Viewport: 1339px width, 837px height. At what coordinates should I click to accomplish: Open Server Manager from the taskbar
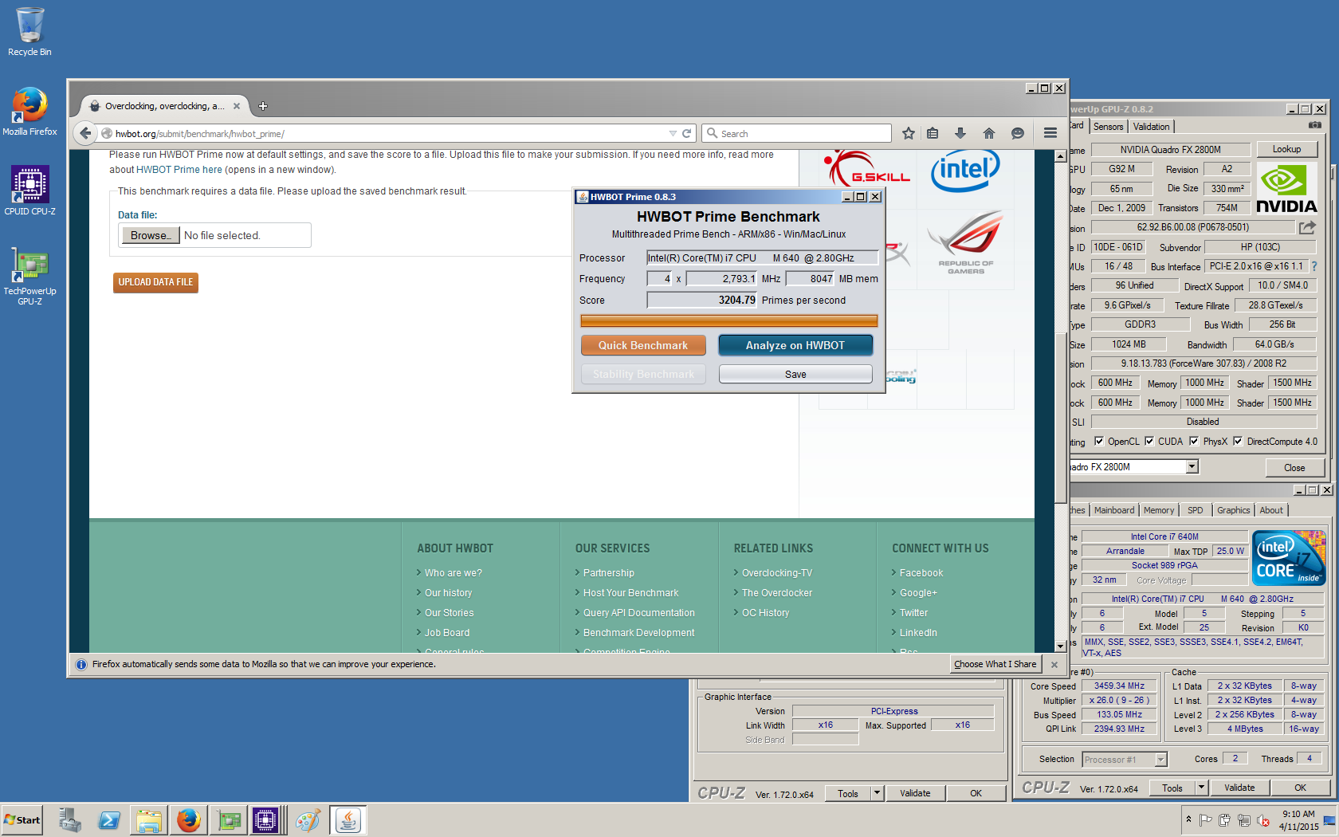pos(70,819)
